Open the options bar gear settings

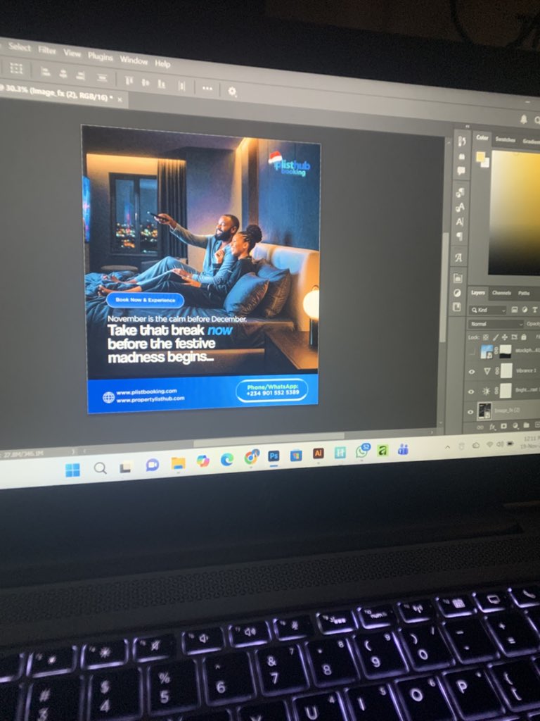232,91
